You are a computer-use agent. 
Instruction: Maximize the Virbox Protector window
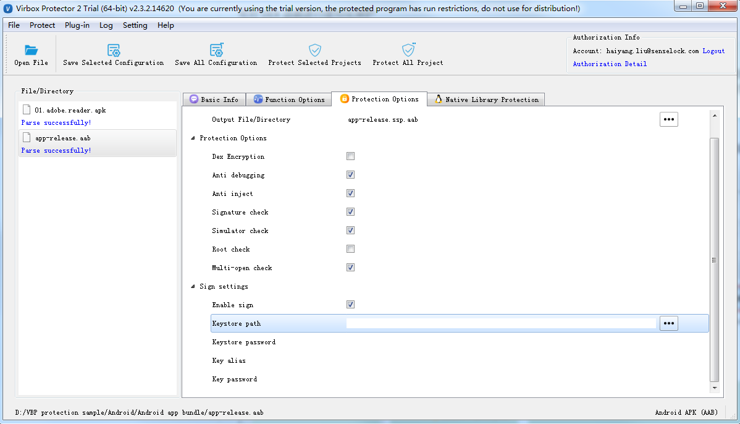(x=700, y=6)
